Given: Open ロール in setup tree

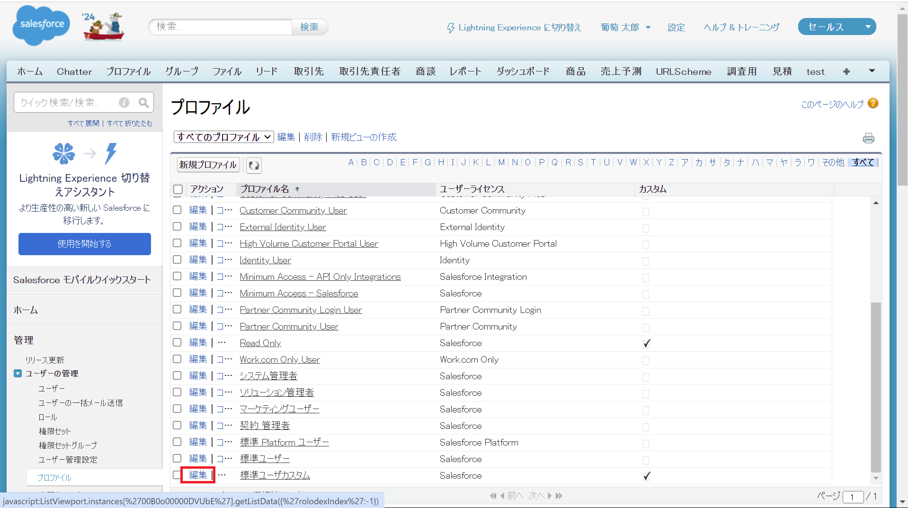Looking at the screenshot, I should (48, 417).
